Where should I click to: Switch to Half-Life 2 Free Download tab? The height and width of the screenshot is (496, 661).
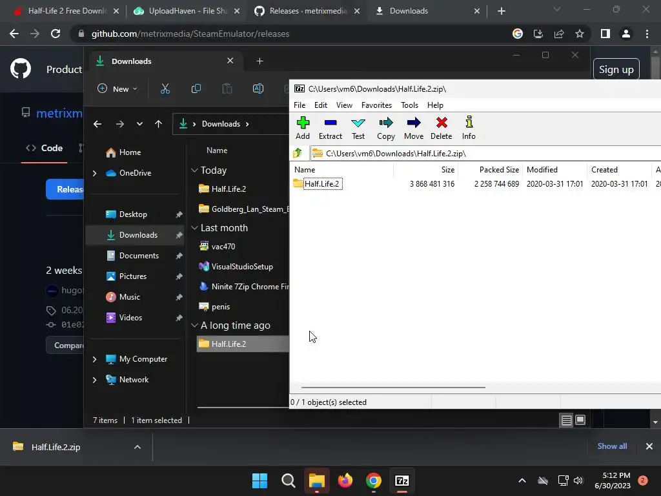(65, 11)
